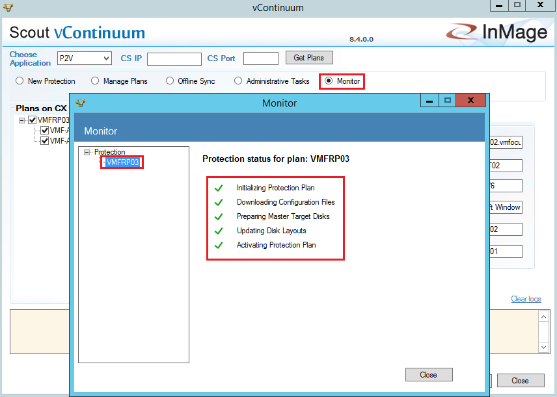Image resolution: width=557 pixels, height=397 pixels.
Task: Click the Clear logs link
Action: point(526,299)
